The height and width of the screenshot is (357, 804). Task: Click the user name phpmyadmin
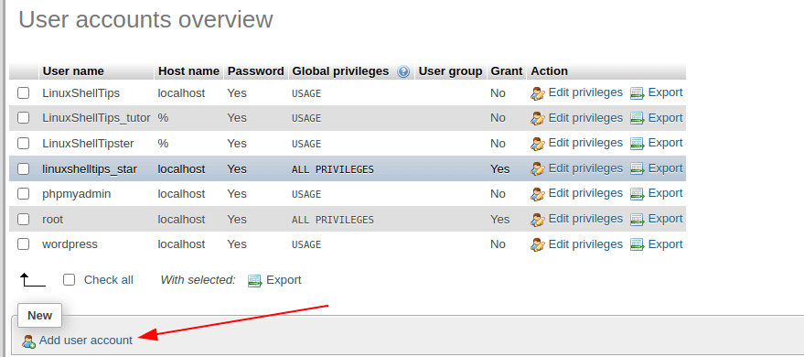[77, 194]
